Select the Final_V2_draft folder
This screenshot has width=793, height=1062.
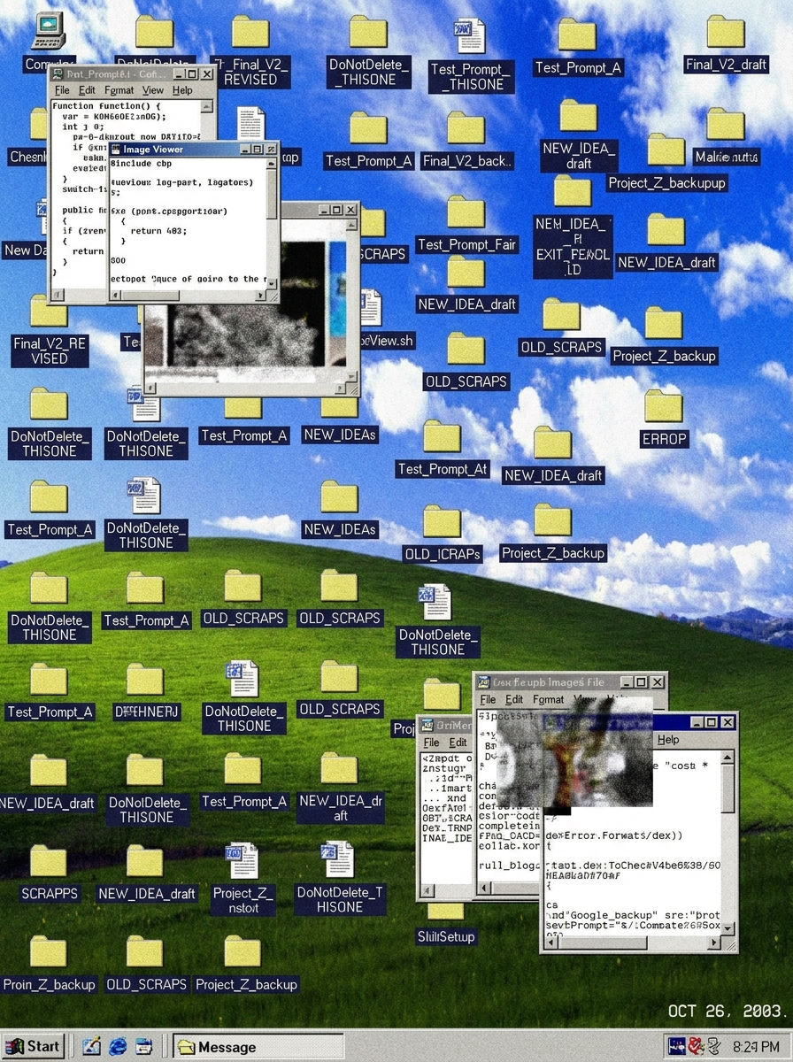click(x=726, y=32)
